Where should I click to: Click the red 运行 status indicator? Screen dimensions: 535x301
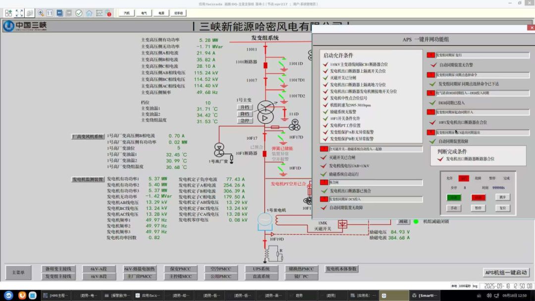click(464, 178)
